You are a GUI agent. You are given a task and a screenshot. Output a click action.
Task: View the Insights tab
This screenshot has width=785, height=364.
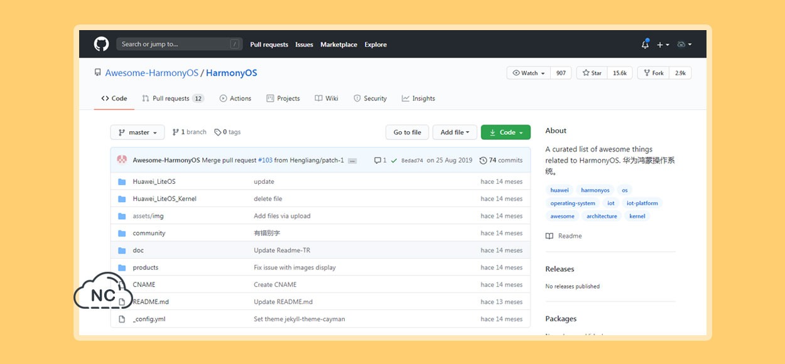point(418,99)
